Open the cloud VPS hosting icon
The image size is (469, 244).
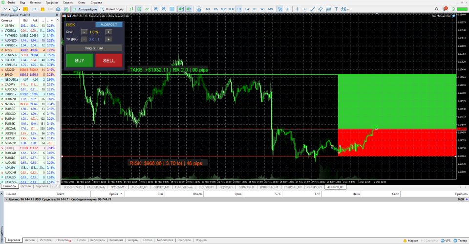coord(58,9)
